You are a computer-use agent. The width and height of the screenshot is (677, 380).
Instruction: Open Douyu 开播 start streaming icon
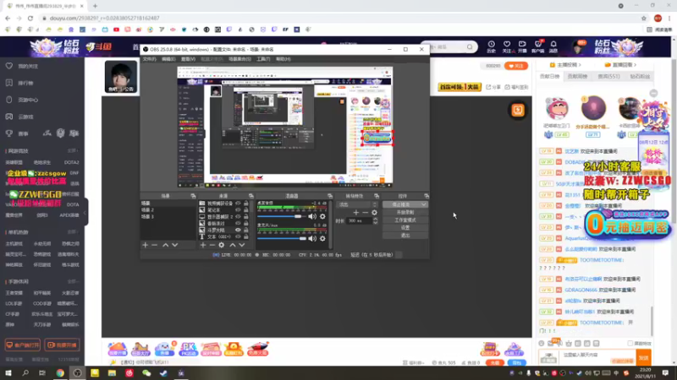click(x=522, y=46)
